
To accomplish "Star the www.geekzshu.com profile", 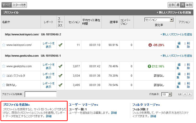I will (4, 66).
